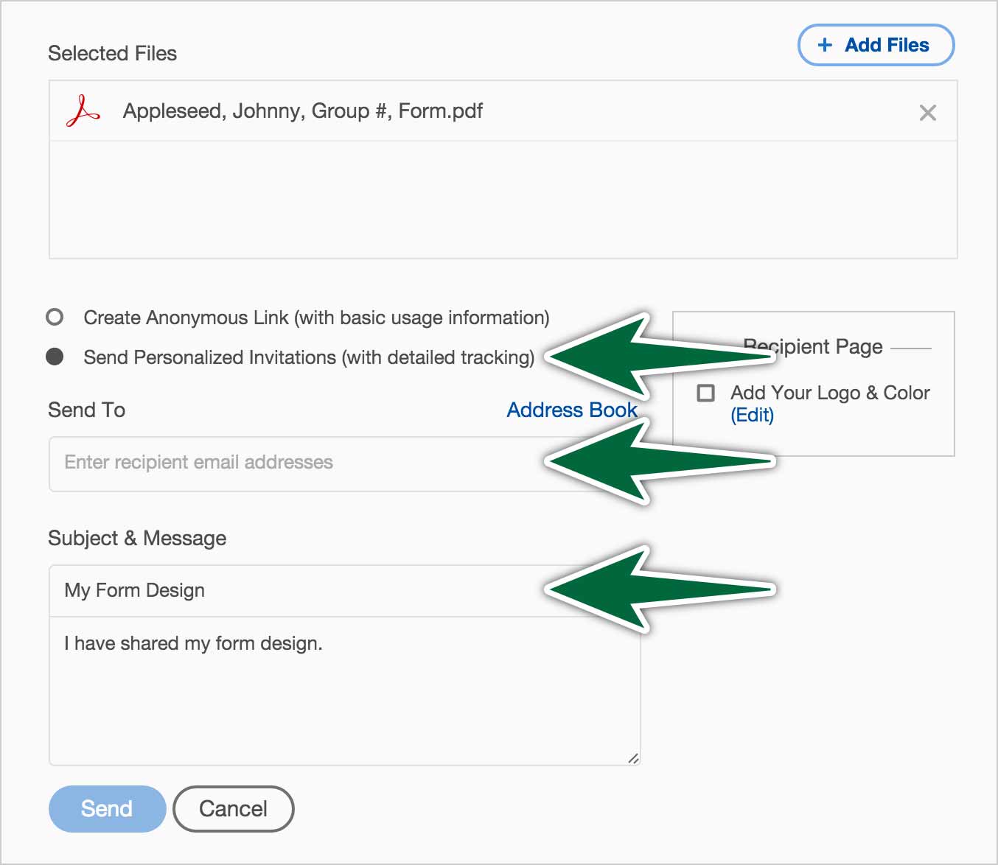The height and width of the screenshot is (865, 998).
Task: Click the Cancel button
Action: 233,809
